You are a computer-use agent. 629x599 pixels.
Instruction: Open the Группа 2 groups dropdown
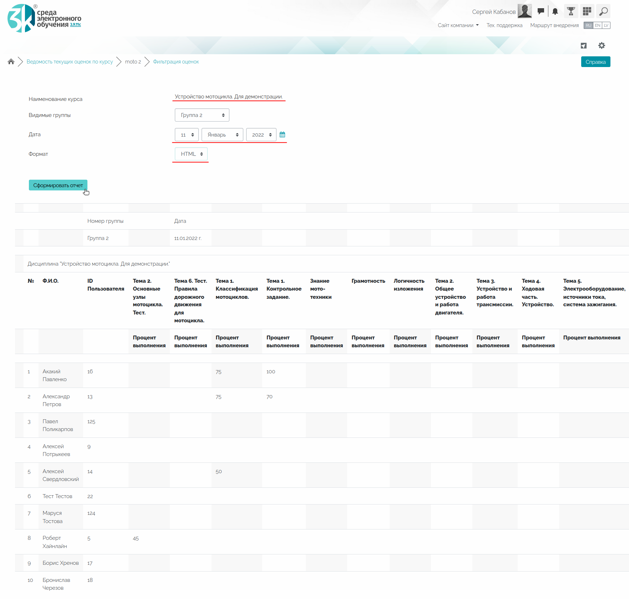(202, 115)
